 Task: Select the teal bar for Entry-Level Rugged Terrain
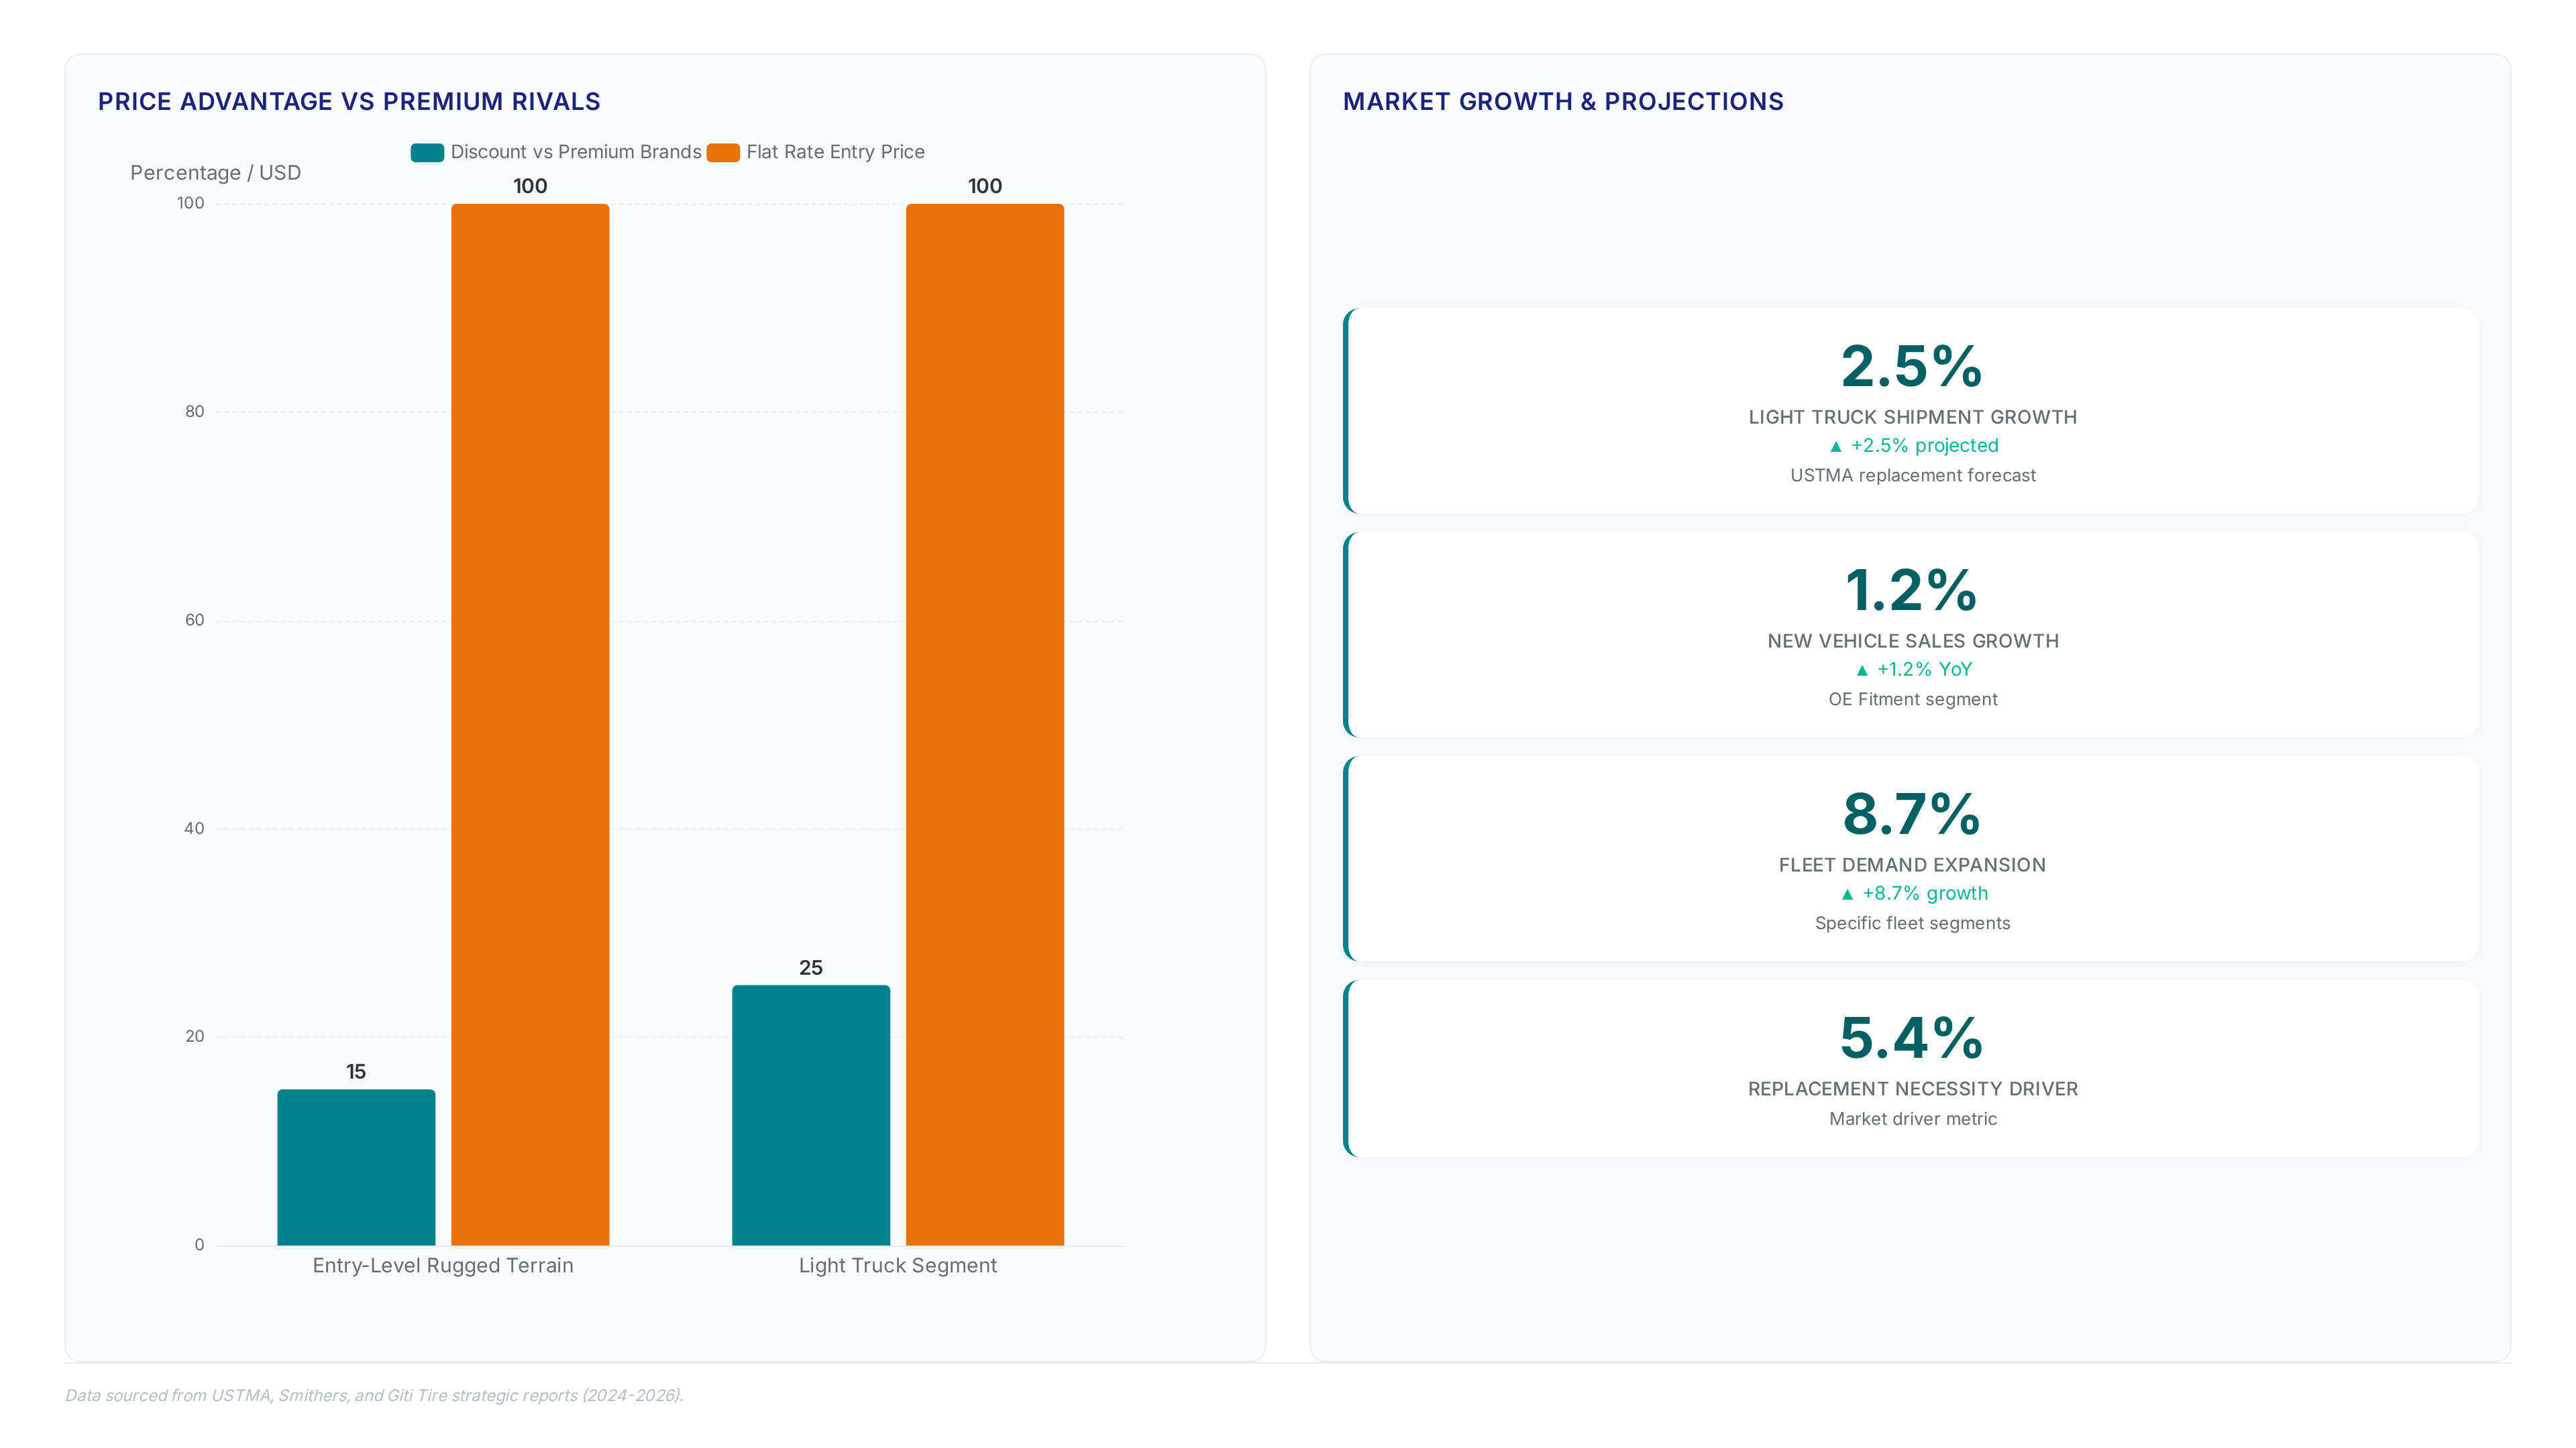tap(356, 1167)
